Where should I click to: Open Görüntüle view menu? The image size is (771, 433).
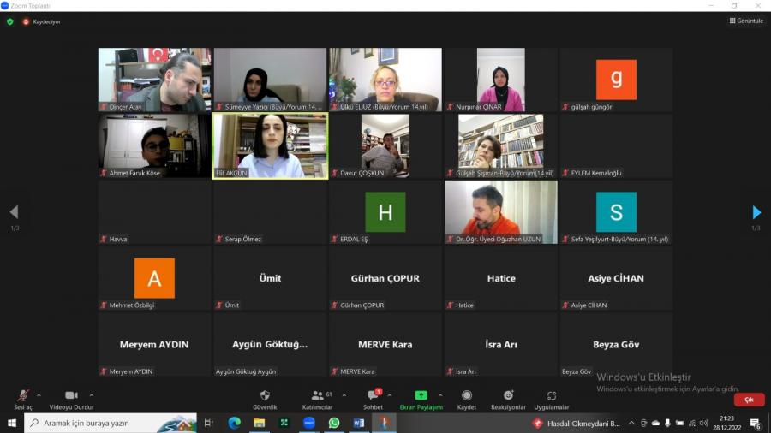(746, 21)
